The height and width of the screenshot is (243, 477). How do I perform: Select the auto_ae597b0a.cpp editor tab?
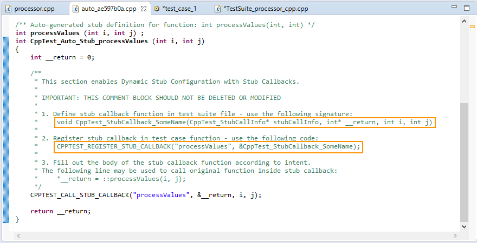(108, 9)
